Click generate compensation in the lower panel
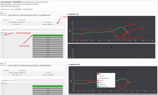Viewport: 158px width, 95px height. [49, 75]
